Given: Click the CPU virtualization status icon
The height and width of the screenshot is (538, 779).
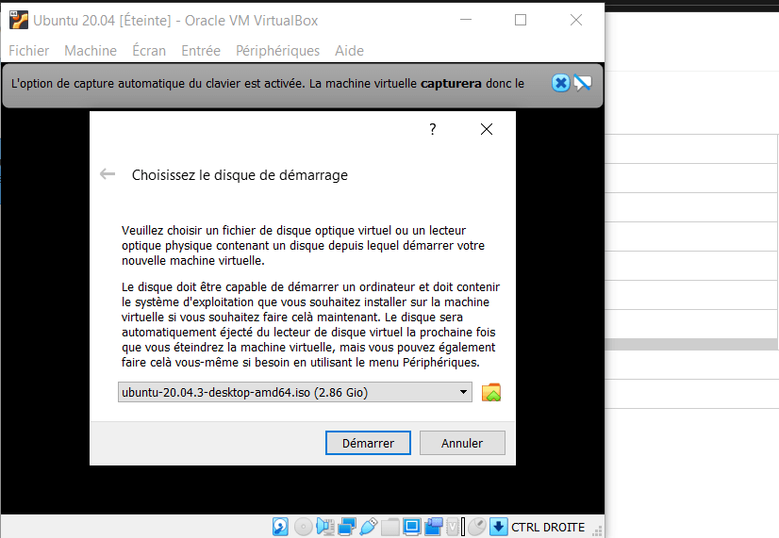Looking at the screenshot, I should [453, 527].
